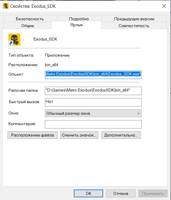Click the Отмена button

click(x=120, y=193)
